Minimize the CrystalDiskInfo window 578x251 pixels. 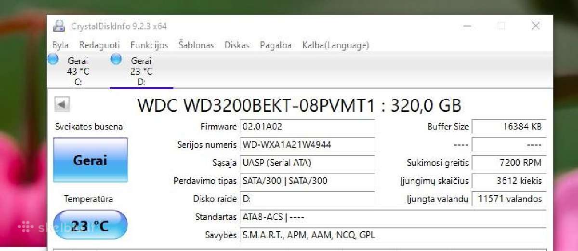pos(467,26)
